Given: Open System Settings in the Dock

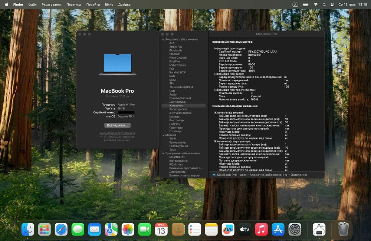Looking at the screenshot, I should [295, 229].
